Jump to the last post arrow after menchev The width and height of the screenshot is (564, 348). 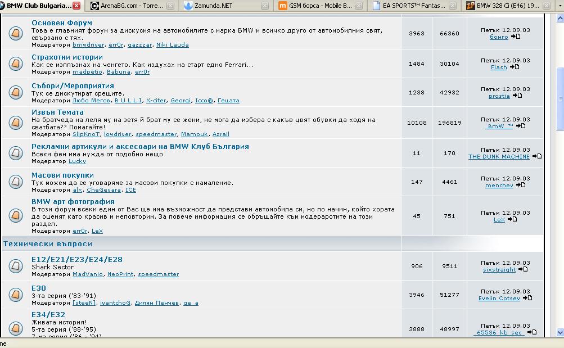coord(521,185)
